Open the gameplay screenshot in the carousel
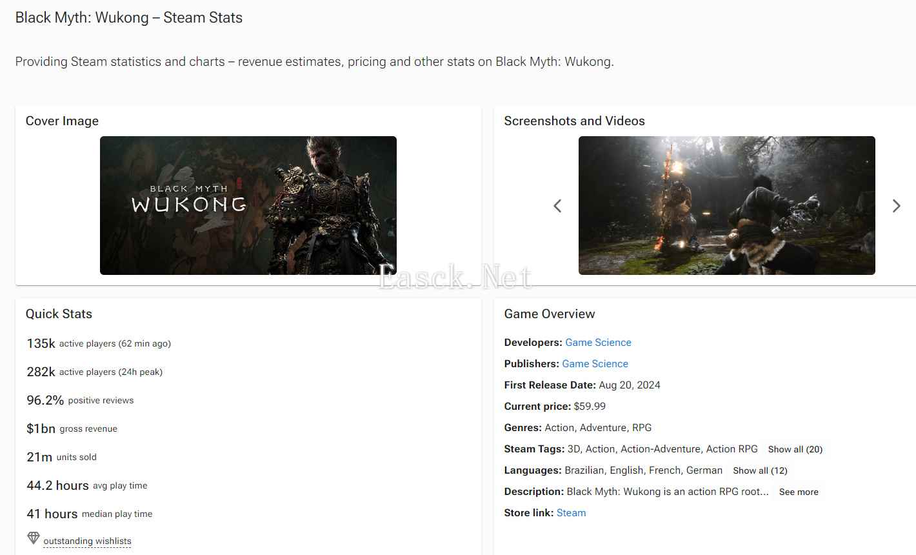The width and height of the screenshot is (916, 555). [x=726, y=205]
